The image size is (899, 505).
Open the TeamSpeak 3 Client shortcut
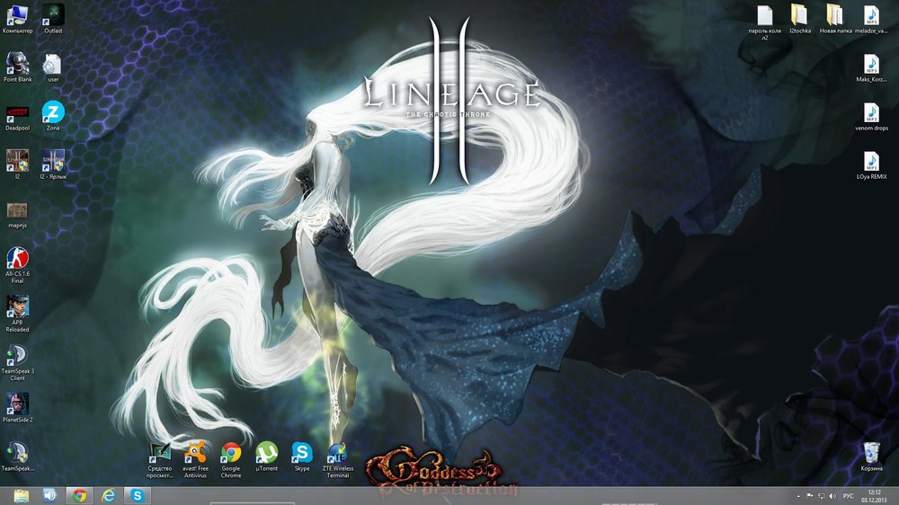pyautogui.click(x=17, y=355)
